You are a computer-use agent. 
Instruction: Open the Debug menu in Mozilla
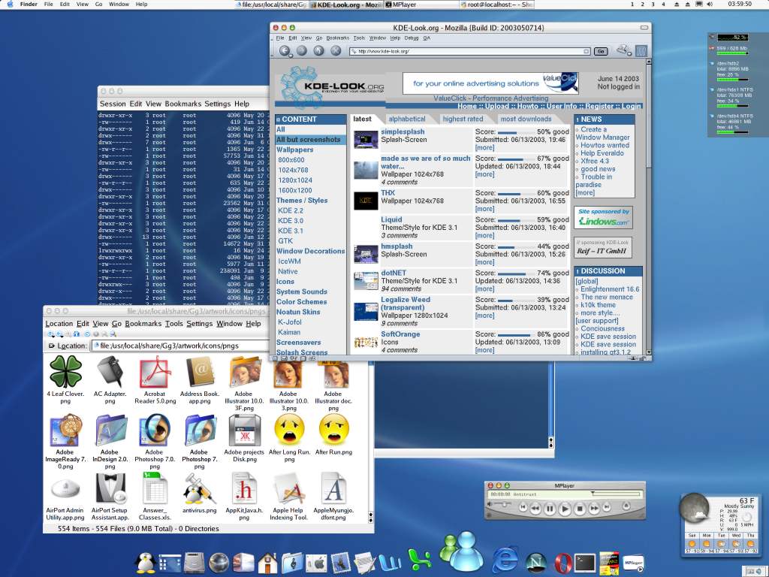412,38
